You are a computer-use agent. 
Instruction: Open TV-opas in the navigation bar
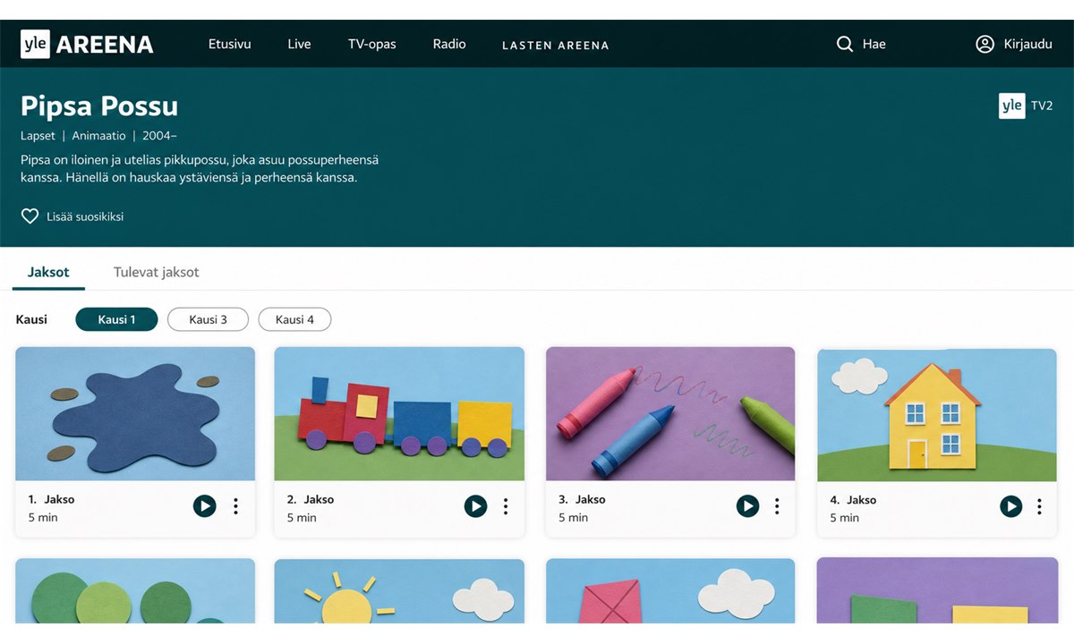pyautogui.click(x=371, y=44)
